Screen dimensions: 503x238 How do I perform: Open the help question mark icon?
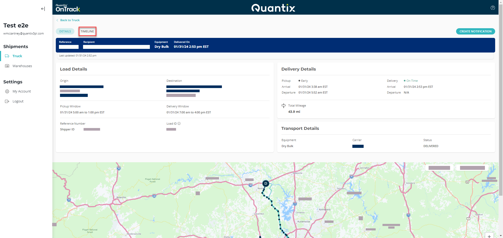(x=493, y=8)
